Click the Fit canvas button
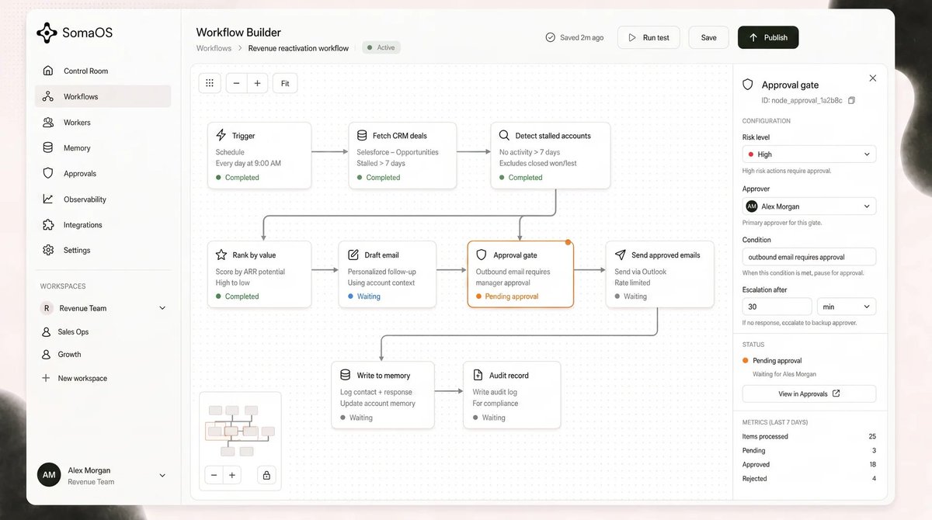 pyautogui.click(x=285, y=83)
